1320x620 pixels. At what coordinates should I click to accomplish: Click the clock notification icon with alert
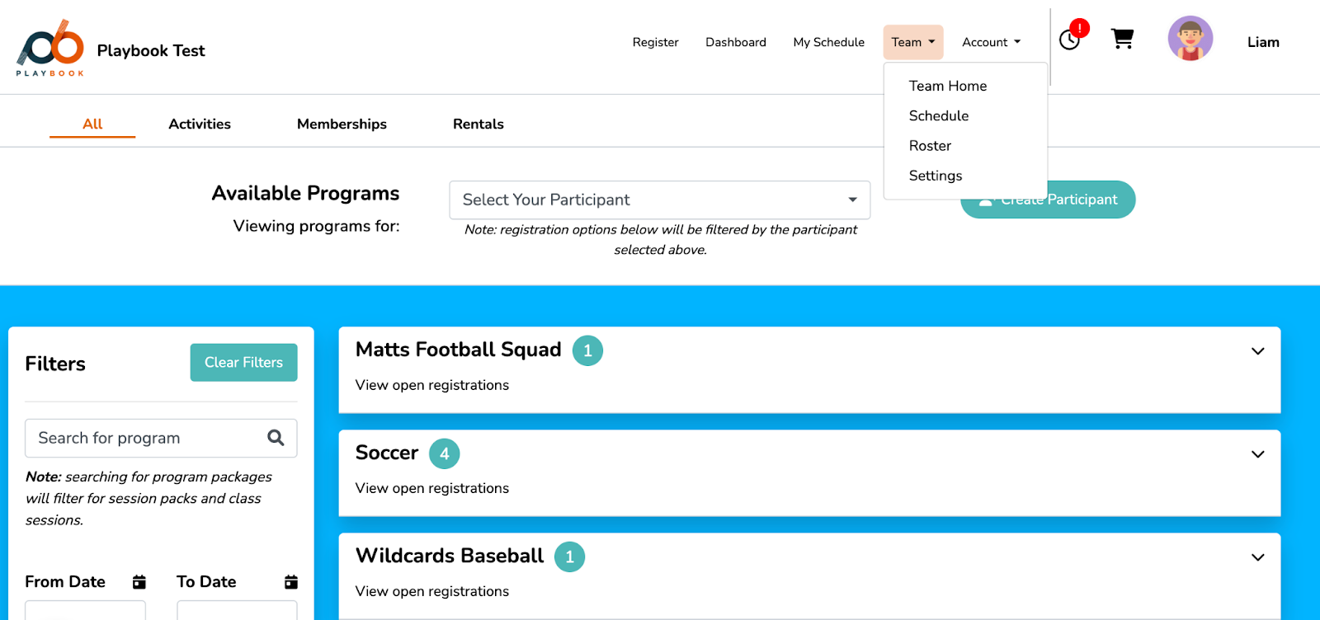pyautogui.click(x=1072, y=36)
